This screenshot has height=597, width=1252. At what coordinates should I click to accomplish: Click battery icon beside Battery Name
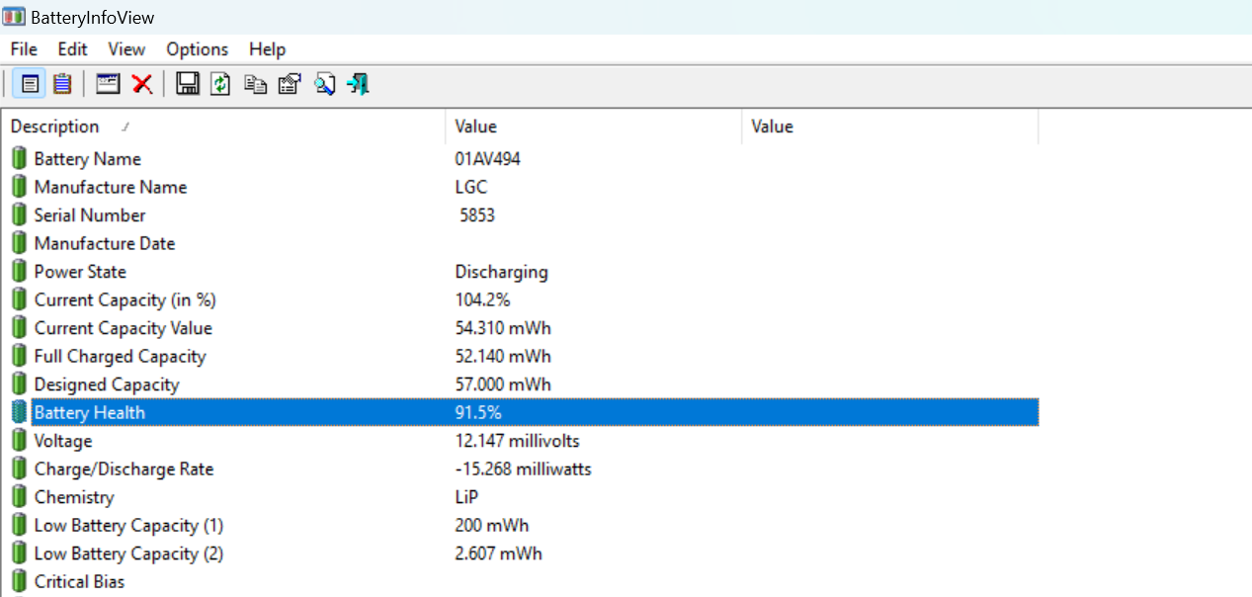[x=19, y=158]
